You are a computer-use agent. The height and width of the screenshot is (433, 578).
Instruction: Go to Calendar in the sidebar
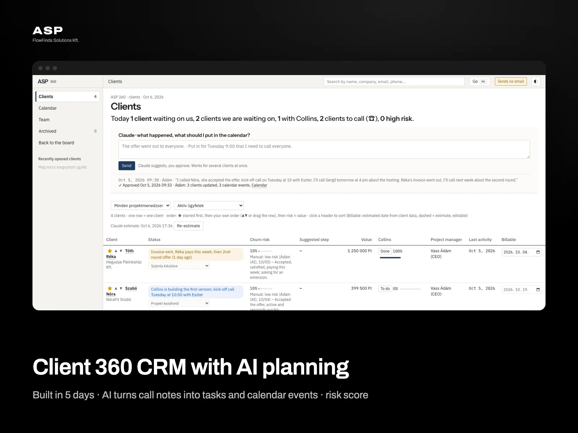click(68, 108)
